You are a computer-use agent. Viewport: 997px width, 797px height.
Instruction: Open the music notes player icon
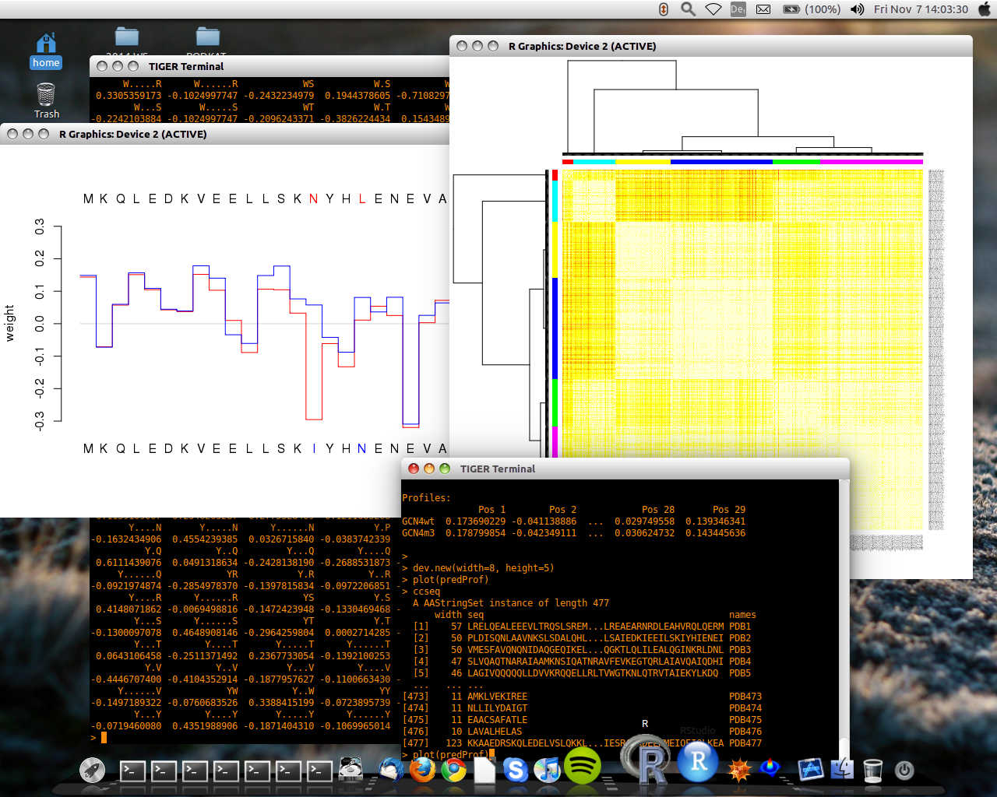[547, 770]
